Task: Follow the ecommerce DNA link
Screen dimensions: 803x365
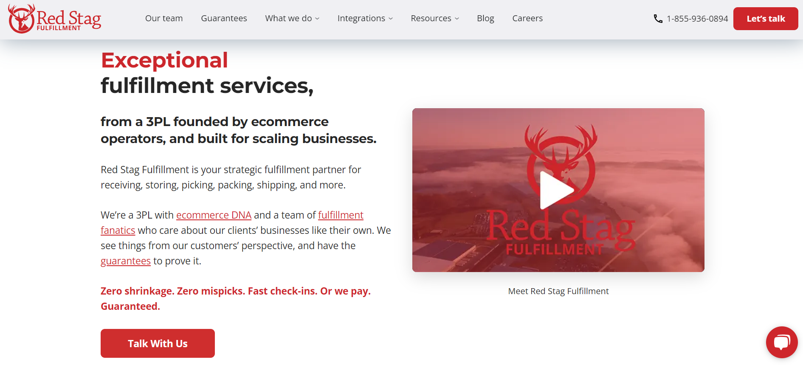Action: [214, 215]
